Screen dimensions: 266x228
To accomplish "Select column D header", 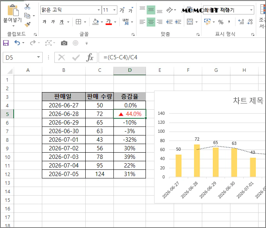I will point(129,70).
